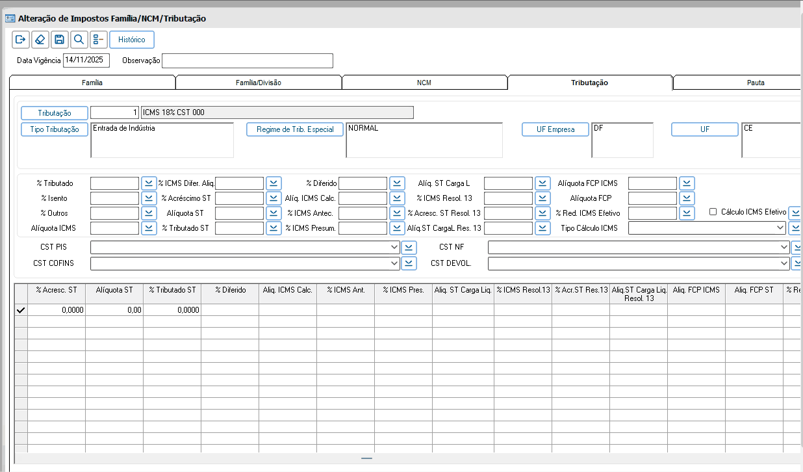Click the UF Empresa button
Screen dimensions: 803x472
click(555, 129)
